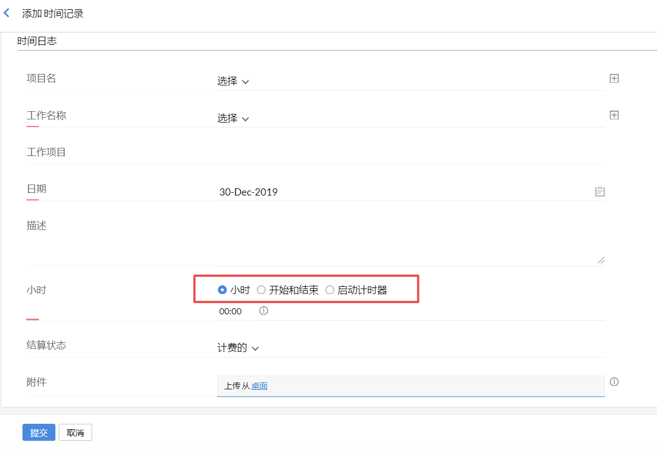Click the back arrow beside 添加时间记录

pyautogui.click(x=7, y=13)
